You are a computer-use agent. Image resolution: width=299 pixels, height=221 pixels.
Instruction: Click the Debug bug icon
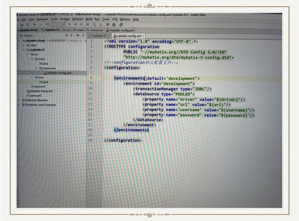pos(76,24)
